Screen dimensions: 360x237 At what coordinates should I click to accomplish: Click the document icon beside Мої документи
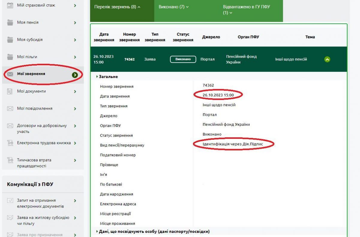click(x=10, y=91)
